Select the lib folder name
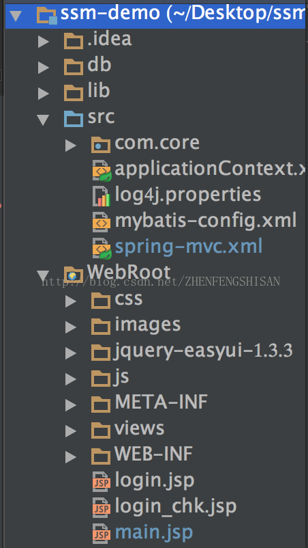 click(99, 91)
